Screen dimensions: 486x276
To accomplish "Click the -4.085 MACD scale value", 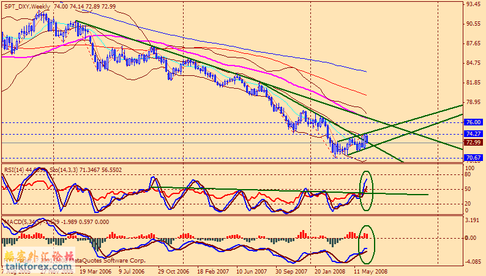I will point(473,262).
